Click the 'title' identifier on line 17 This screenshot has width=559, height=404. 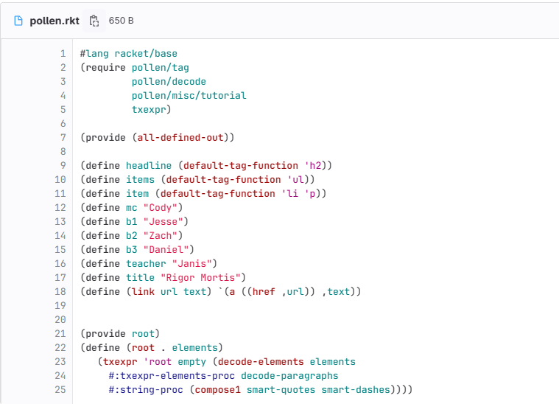(140, 277)
